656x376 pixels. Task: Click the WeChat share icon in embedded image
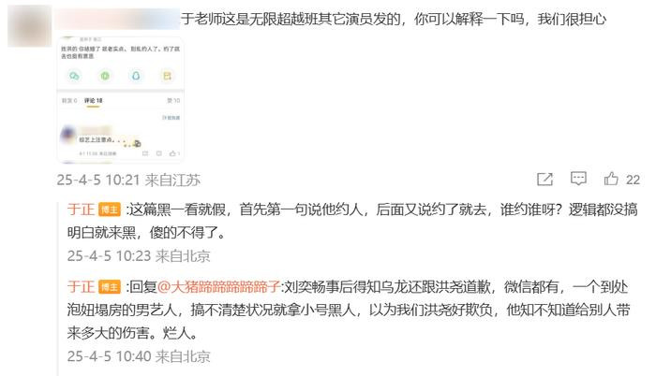[74, 76]
